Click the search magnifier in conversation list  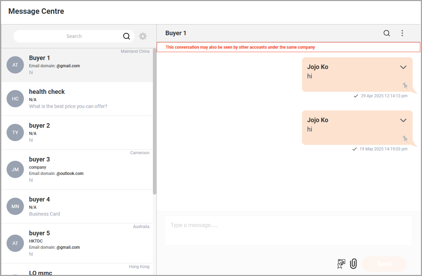pos(127,36)
